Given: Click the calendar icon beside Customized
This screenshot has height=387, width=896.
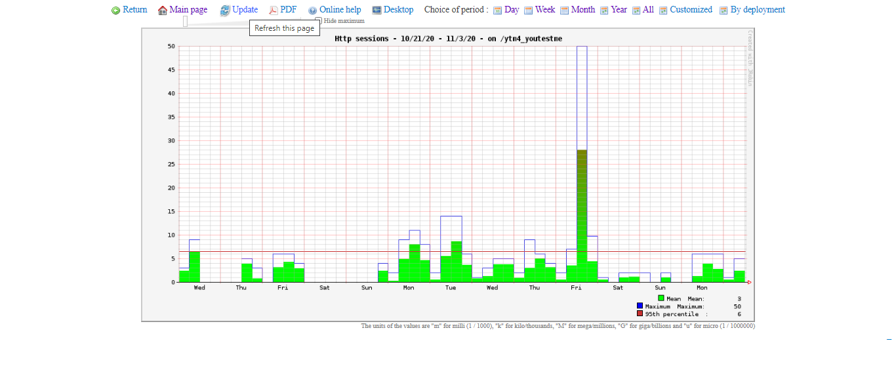Looking at the screenshot, I should pyautogui.click(x=663, y=10).
